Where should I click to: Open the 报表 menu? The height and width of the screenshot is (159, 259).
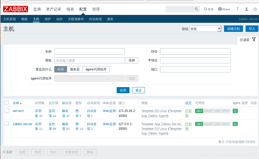pos(70,9)
